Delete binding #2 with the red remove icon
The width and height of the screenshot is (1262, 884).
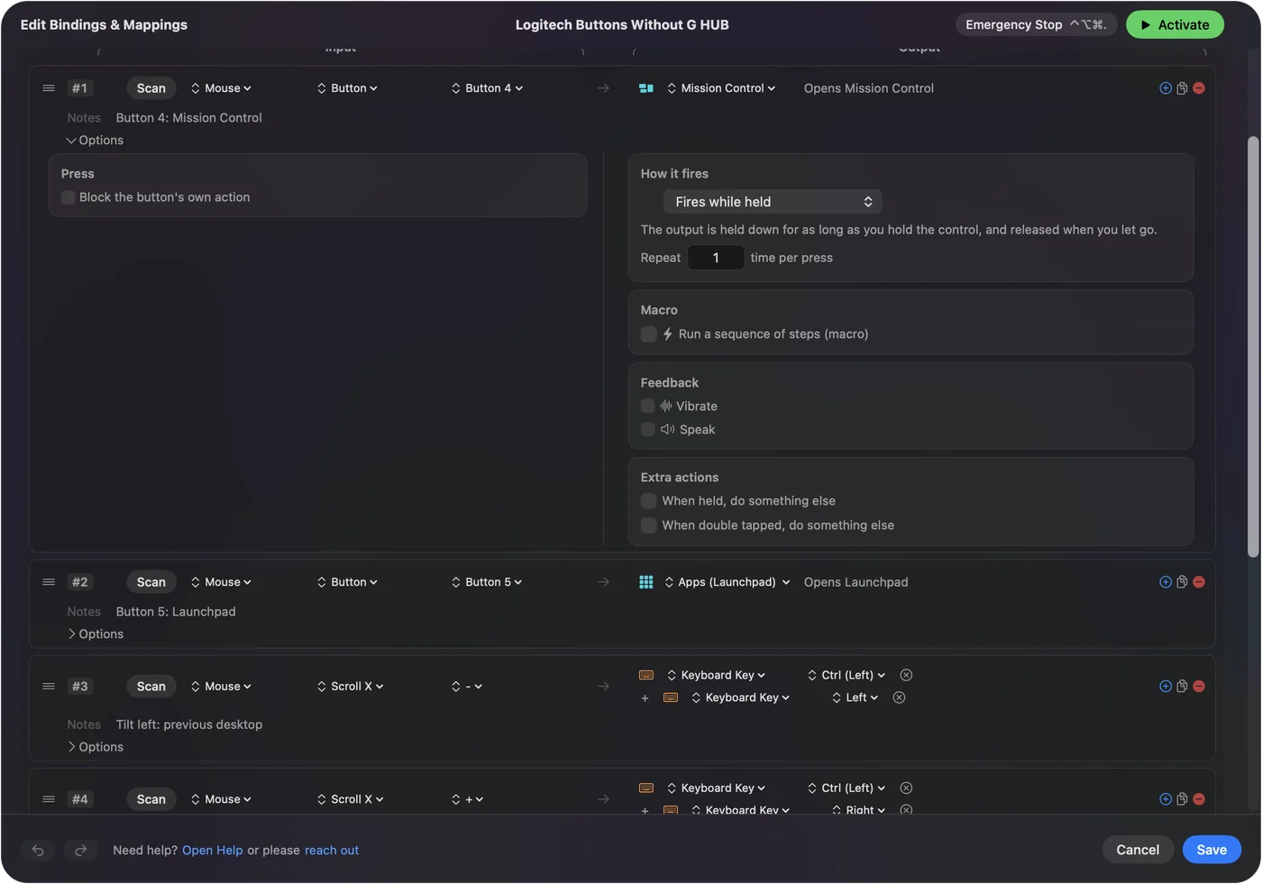pos(1199,582)
